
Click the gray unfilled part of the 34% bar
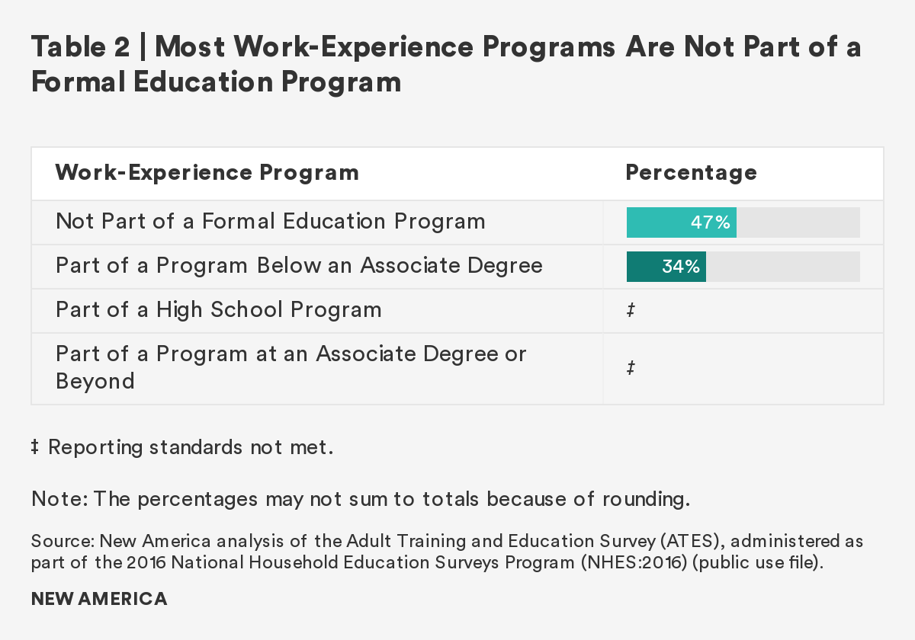pyautogui.click(x=782, y=267)
